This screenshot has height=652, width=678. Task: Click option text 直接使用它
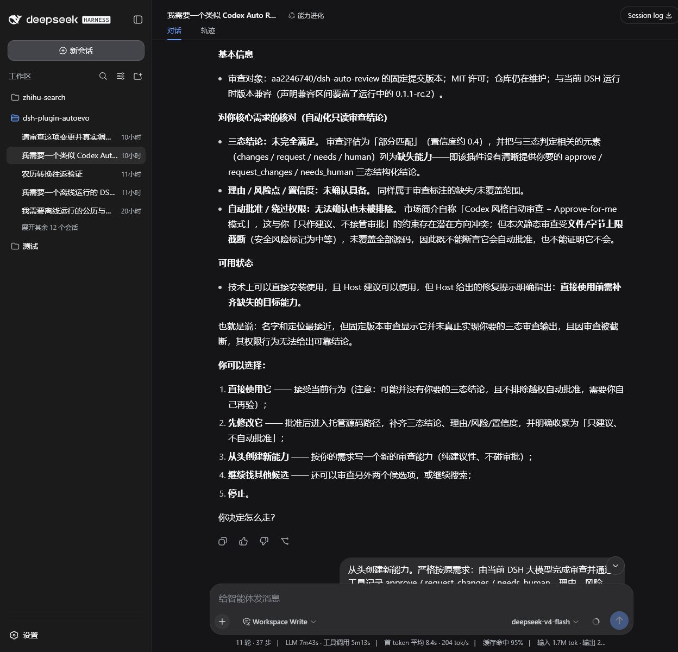pos(249,389)
